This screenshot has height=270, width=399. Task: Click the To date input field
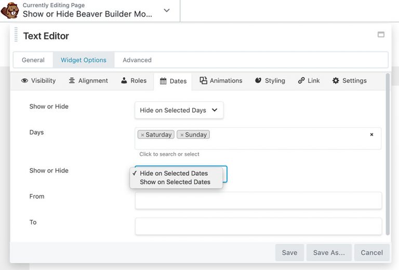(259, 226)
